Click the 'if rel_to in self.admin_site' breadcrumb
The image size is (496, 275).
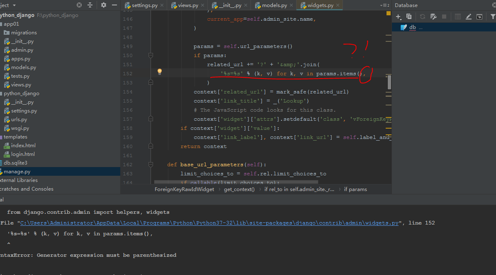pos(299,189)
